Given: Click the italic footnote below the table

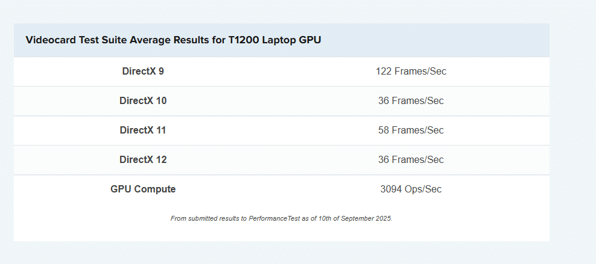Looking at the screenshot, I should (281, 218).
